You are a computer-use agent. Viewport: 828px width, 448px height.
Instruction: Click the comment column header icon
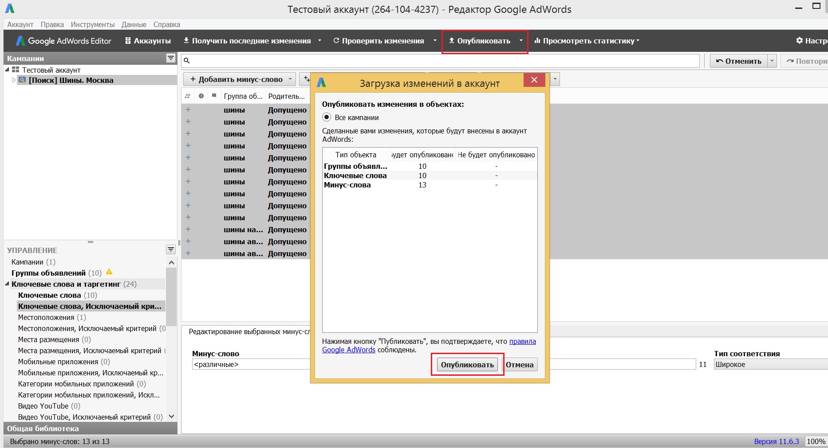[x=214, y=95]
